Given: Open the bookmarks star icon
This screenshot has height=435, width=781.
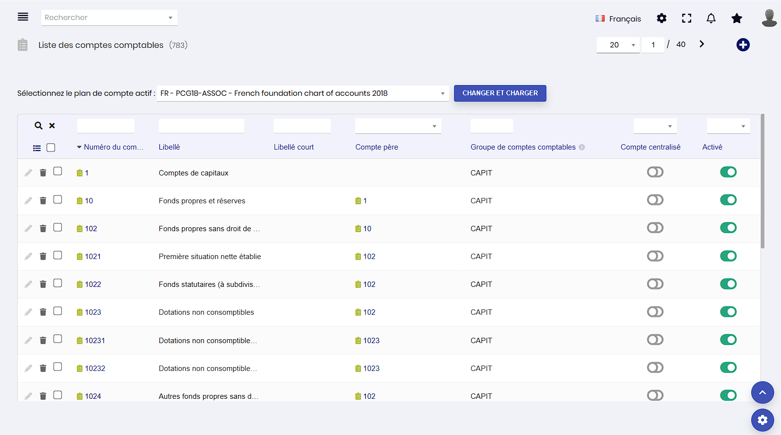Looking at the screenshot, I should pyautogui.click(x=737, y=19).
